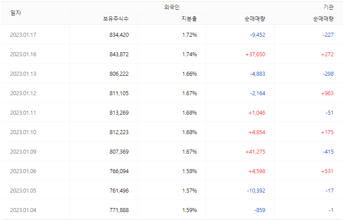Click the 1.74% ownership ratio
Image resolution: width=344 pixels, height=220 pixels.
click(190, 54)
